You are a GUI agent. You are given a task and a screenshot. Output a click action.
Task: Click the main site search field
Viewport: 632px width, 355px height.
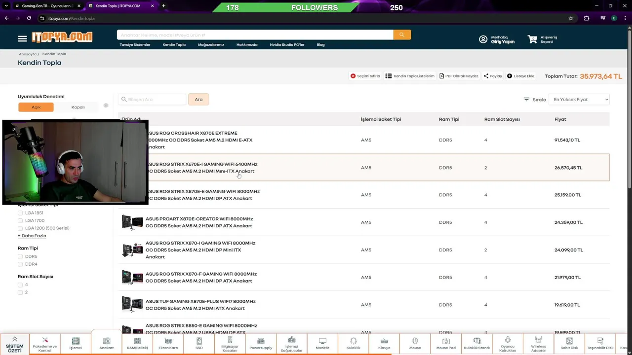(255, 35)
